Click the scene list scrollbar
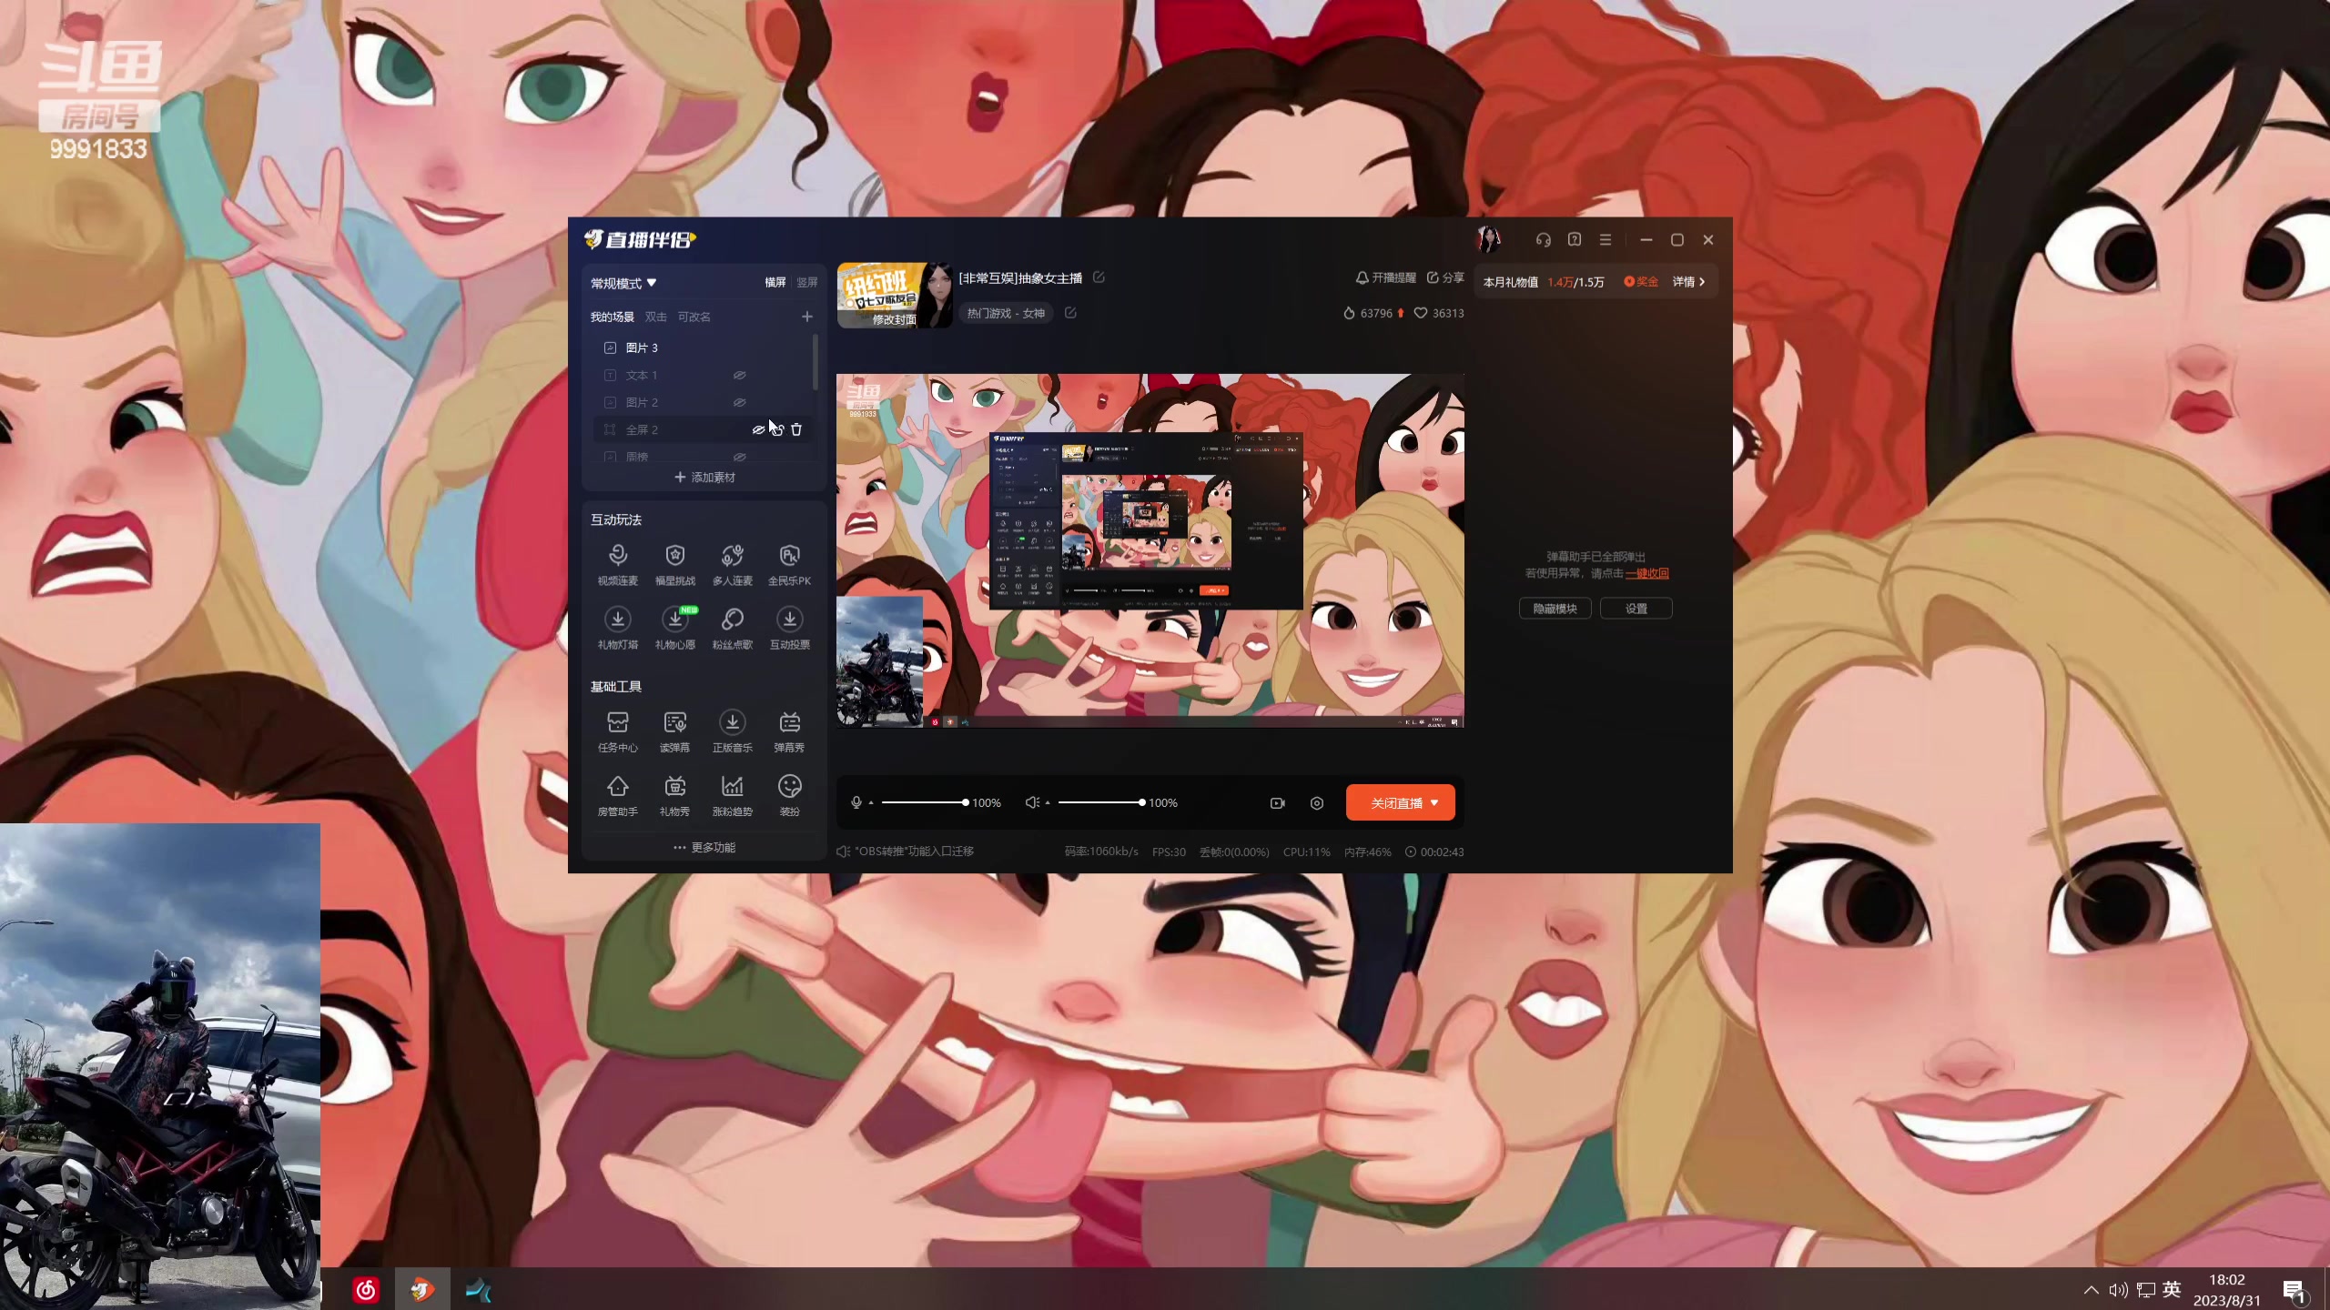 (815, 362)
